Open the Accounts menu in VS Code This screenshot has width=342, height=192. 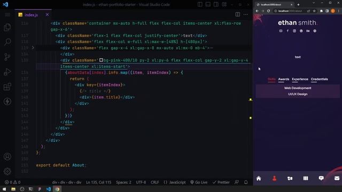click(7, 157)
